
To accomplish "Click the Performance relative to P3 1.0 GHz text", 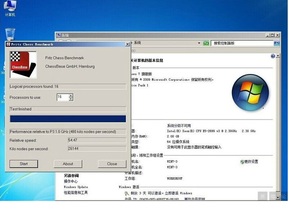I will [63, 132].
